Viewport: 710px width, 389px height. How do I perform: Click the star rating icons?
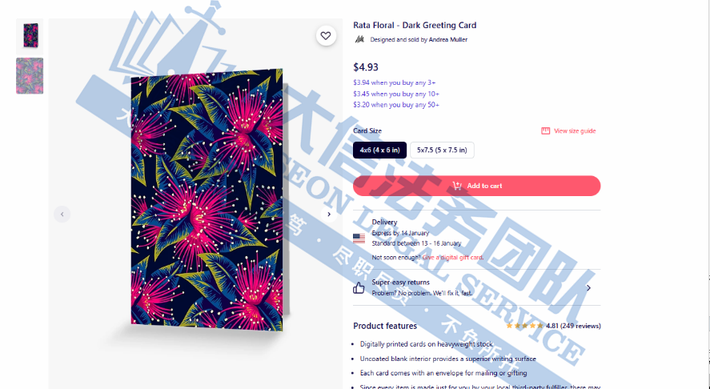tap(524, 326)
